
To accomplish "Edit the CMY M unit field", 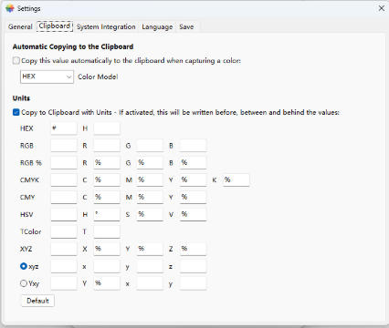I will pos(150,197).
